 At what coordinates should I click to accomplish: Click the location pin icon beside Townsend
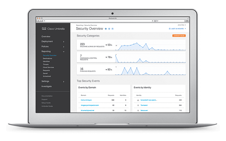coord(138,105)
